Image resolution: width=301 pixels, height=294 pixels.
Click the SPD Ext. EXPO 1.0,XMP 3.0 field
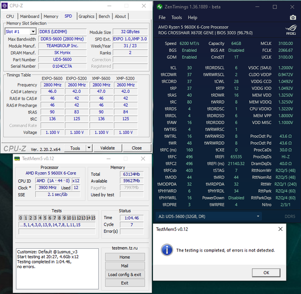[130, 39]
